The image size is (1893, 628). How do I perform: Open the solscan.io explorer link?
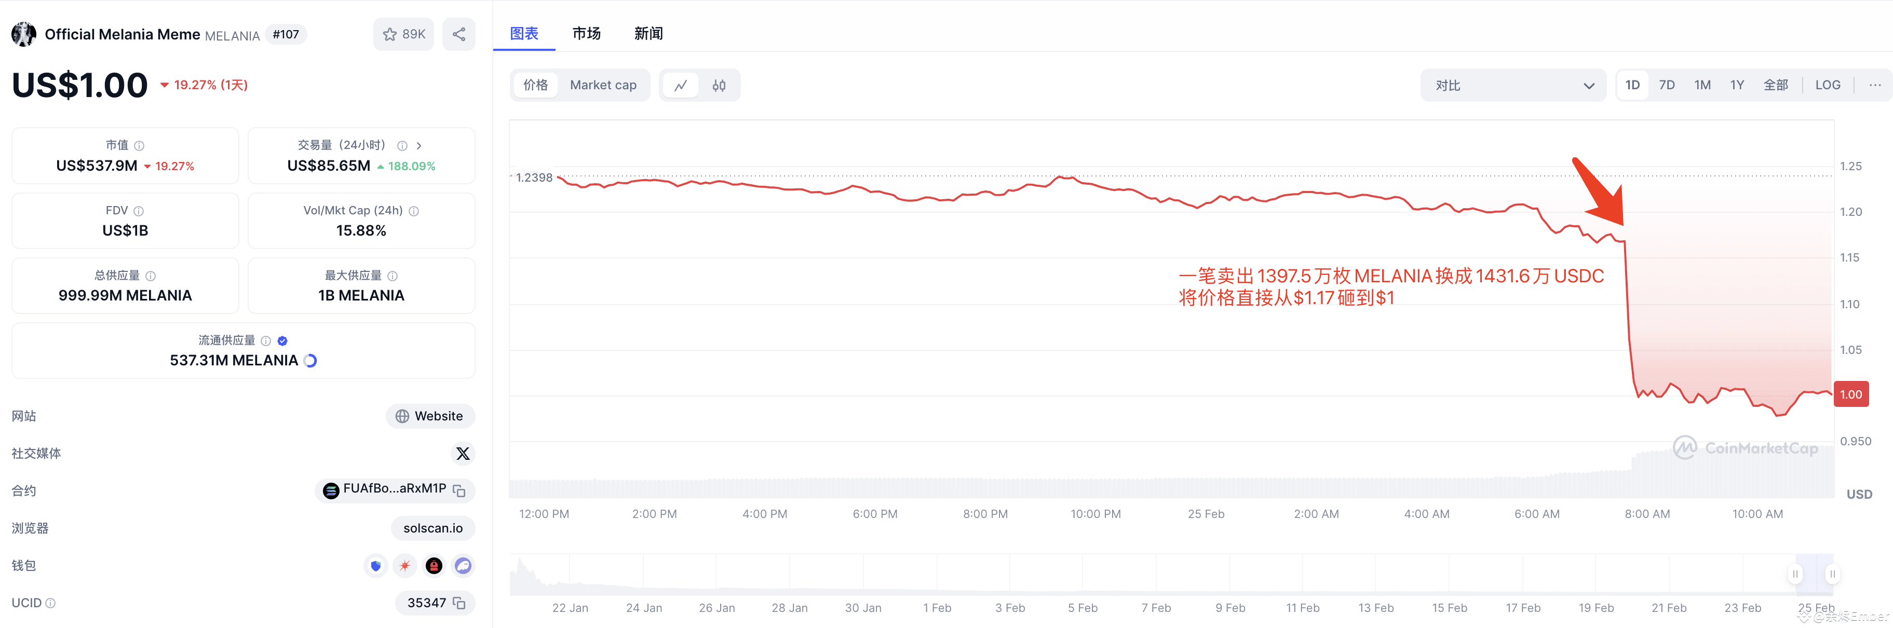(x=433, y=529)
